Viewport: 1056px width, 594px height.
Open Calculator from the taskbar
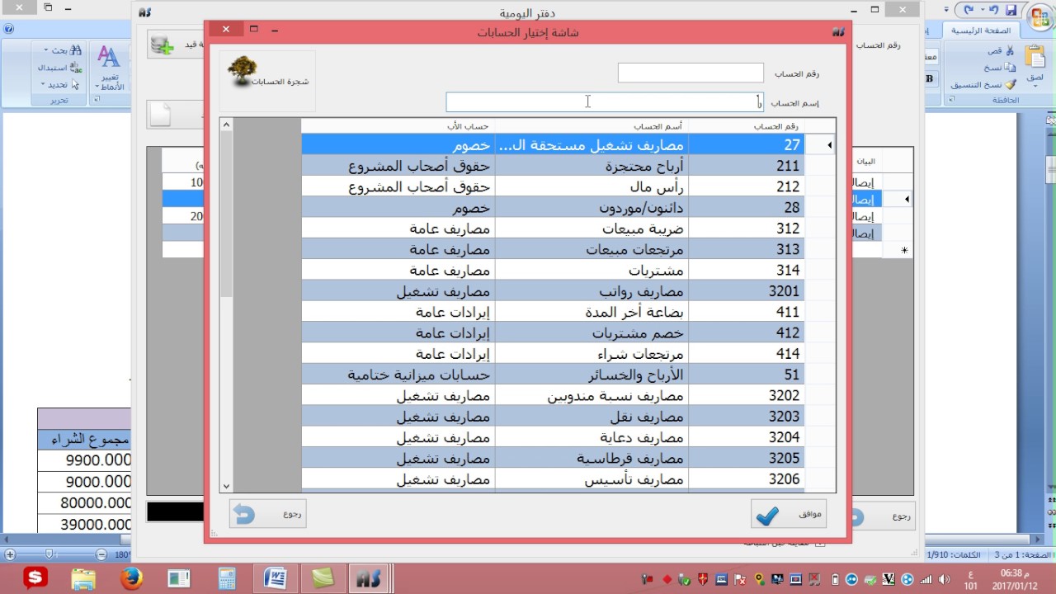point(227,578)
